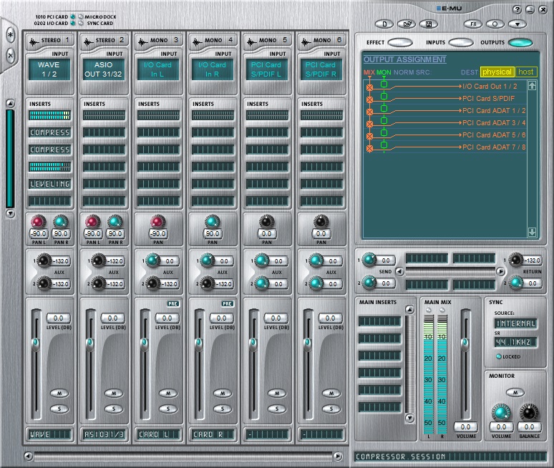Toggle PRE button on strip 3

172,303
